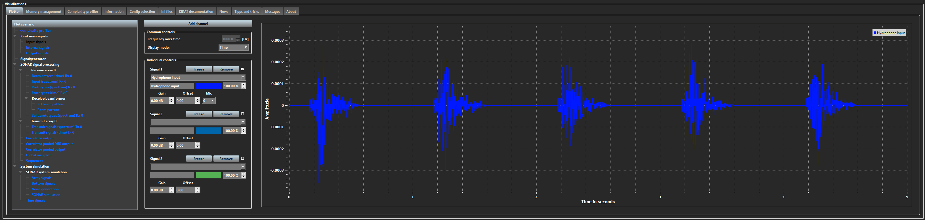Select Beam pattern (time) Rx 0
This screenshot has height=220, width=925.
click(x=52, y=76)
